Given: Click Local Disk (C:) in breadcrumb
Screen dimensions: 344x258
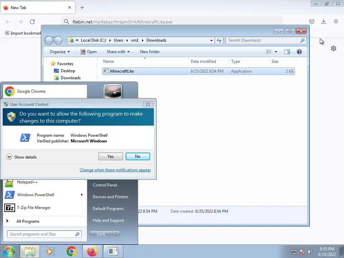Looking at the screenshot, I should pos(93,40).
